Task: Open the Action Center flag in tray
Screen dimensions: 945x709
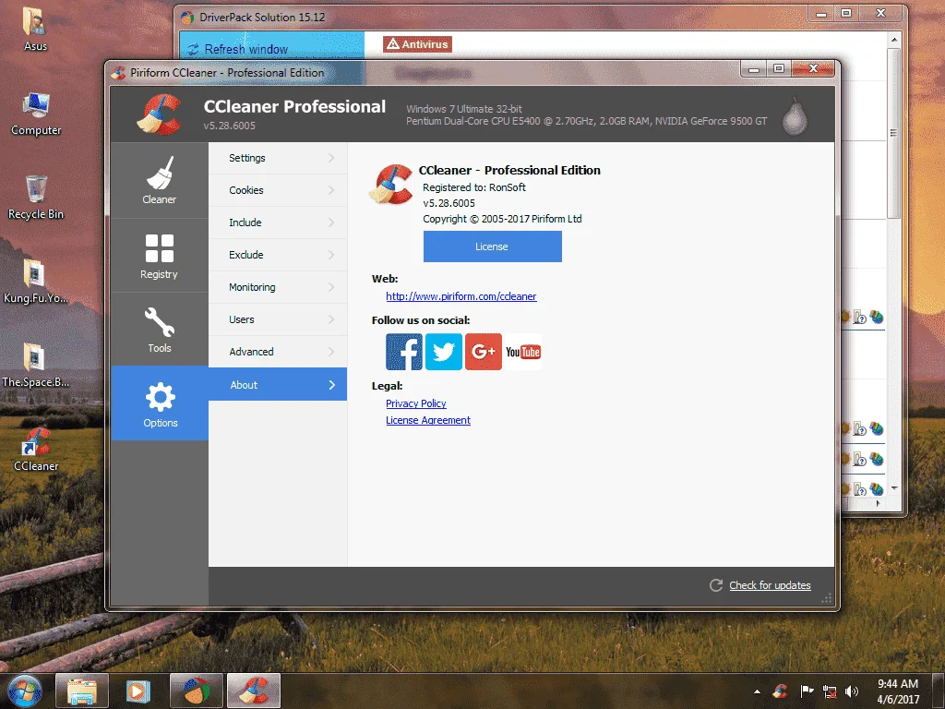Action: [x=807, y=691]
